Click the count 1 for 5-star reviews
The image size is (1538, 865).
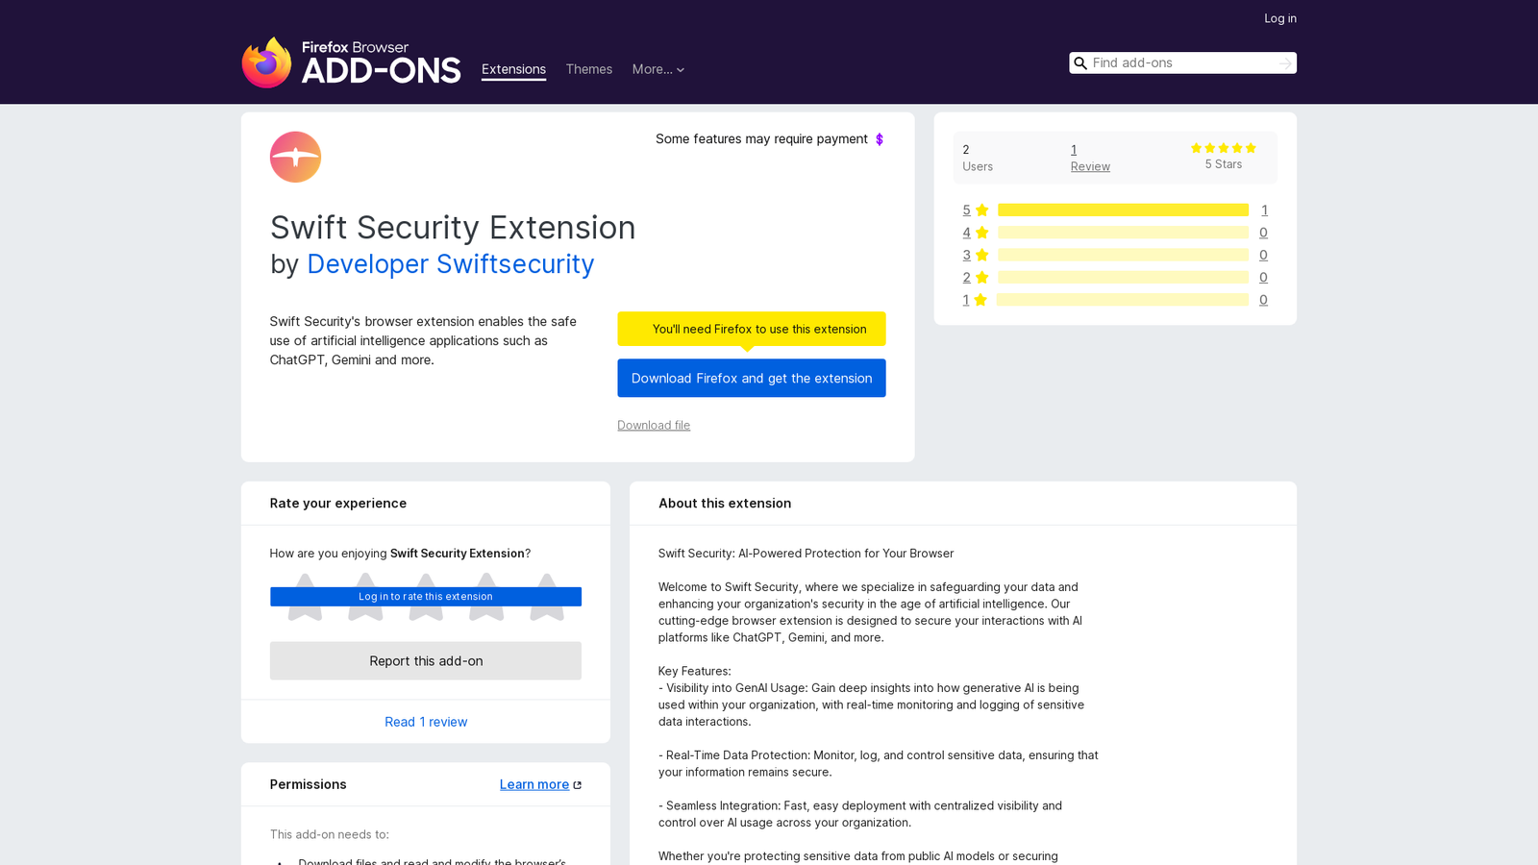(1264, 210)
